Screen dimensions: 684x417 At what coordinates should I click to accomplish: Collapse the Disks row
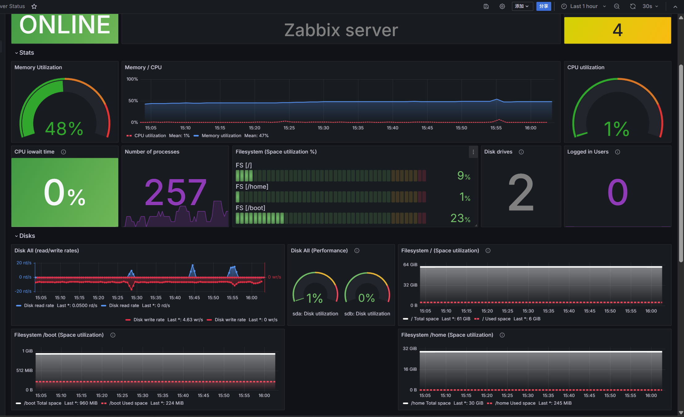click(25, 236)
